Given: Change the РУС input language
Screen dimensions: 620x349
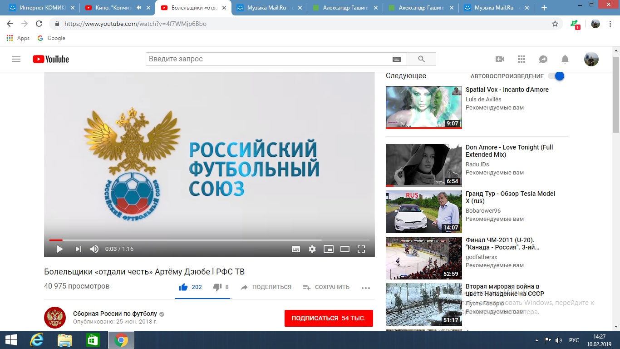Looking at the screenshot, I should [574, 340].
